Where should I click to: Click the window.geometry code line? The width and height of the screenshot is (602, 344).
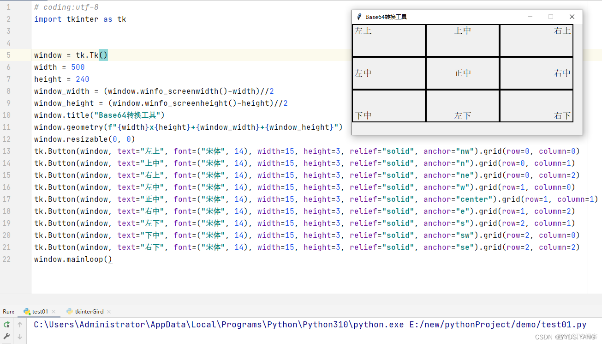189,127
